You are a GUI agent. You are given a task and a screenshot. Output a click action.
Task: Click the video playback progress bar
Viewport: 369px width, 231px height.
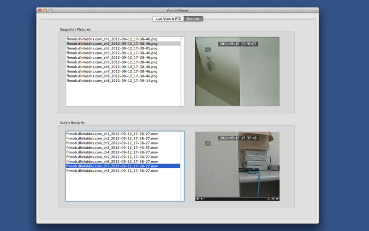tap(235, 199)
